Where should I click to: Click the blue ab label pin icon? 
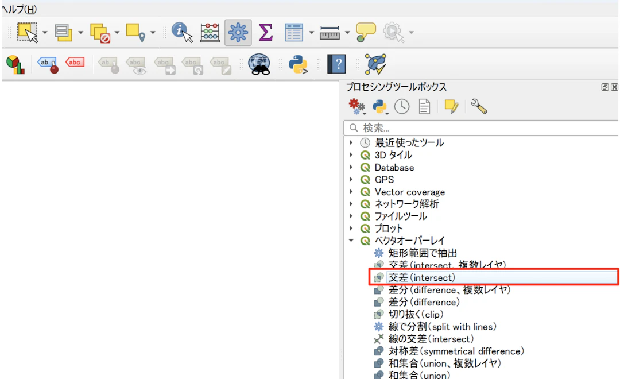48,64
